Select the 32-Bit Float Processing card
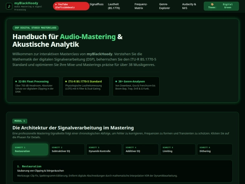245x184 pixels. 36,86
